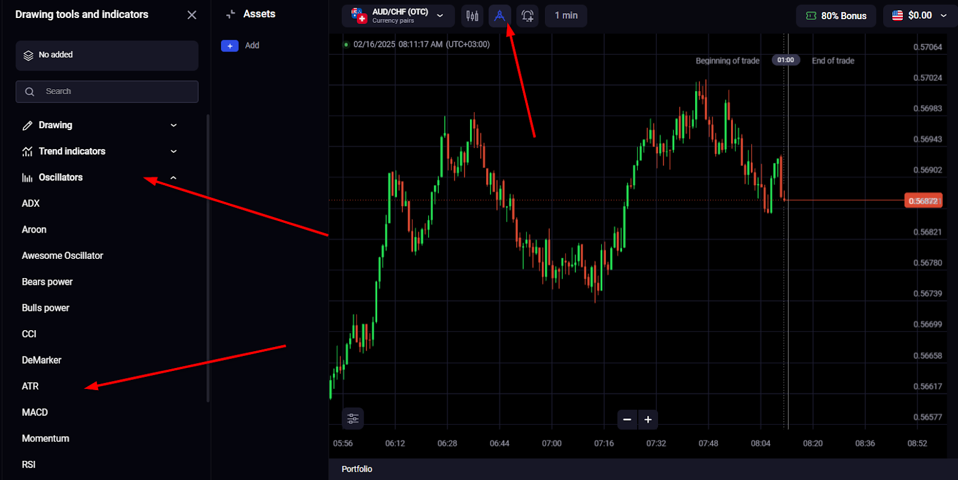Image resolution: width=958 pixels, height=480 pixels.
Task: Select the Bulls power indicator
Action: coord(46,308)
